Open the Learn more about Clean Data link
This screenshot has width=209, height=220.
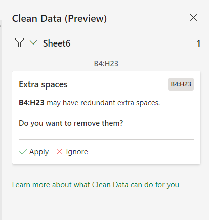click(x=96, y=185)
